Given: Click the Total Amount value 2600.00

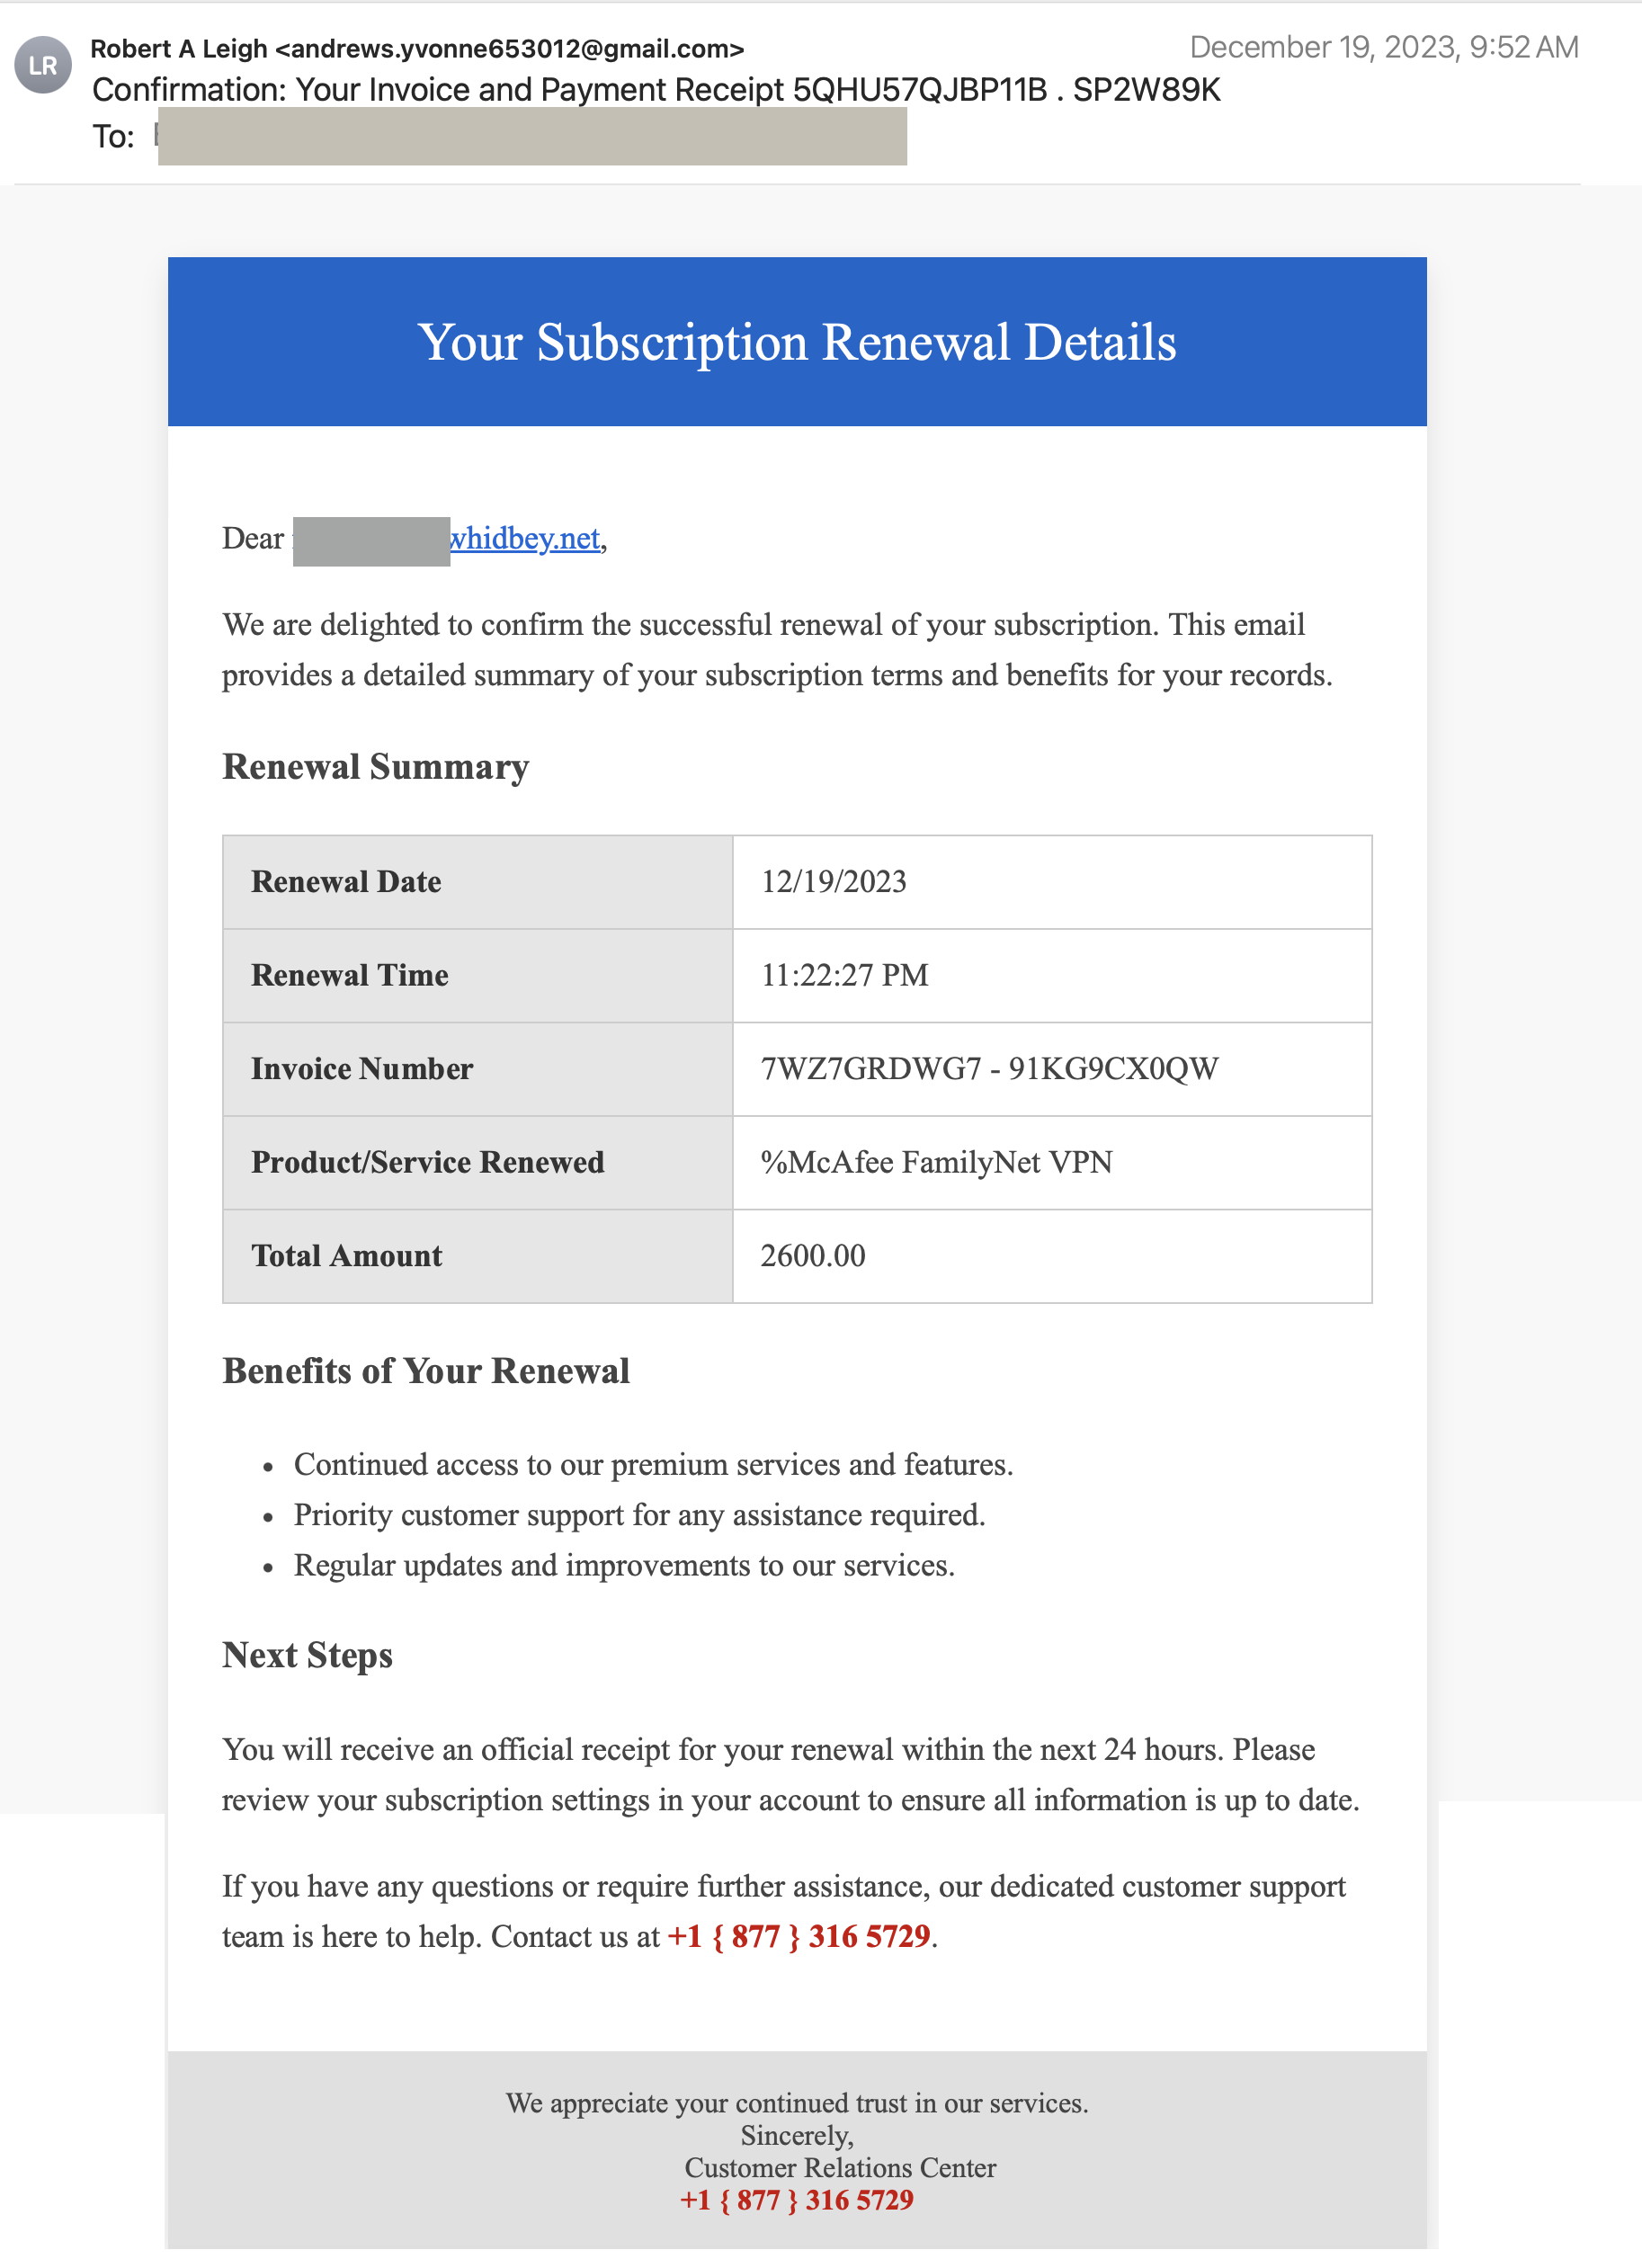Looking at the screenshot, I should coord(813,1255).
